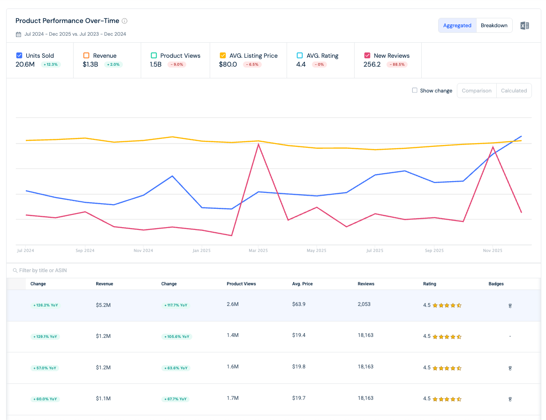Enable the Revenue metric checkbox
Viewport: 546px width, 420px height.
click(86, 55)
